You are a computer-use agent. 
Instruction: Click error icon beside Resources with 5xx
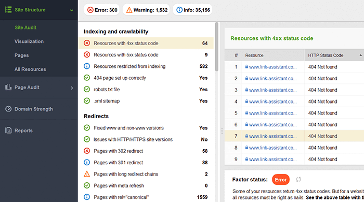(87, 55)
